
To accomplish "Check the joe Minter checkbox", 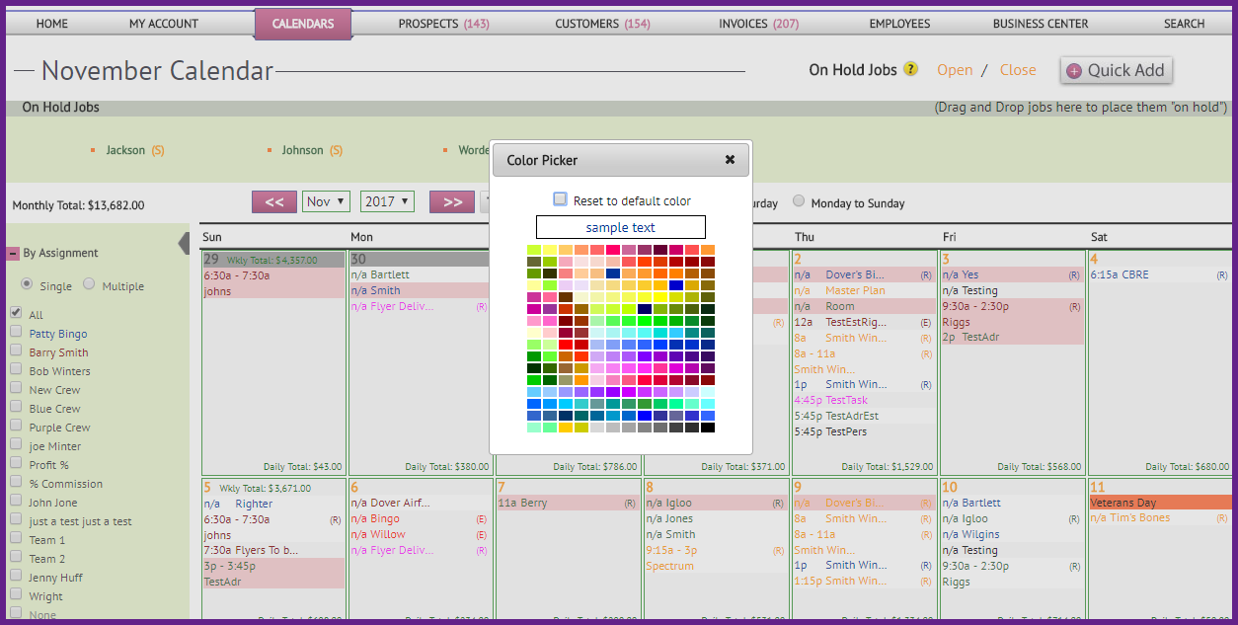I will tap(16, 444).
